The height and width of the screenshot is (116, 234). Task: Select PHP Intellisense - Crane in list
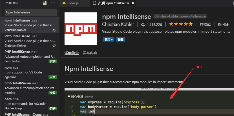tap(30, 114)
